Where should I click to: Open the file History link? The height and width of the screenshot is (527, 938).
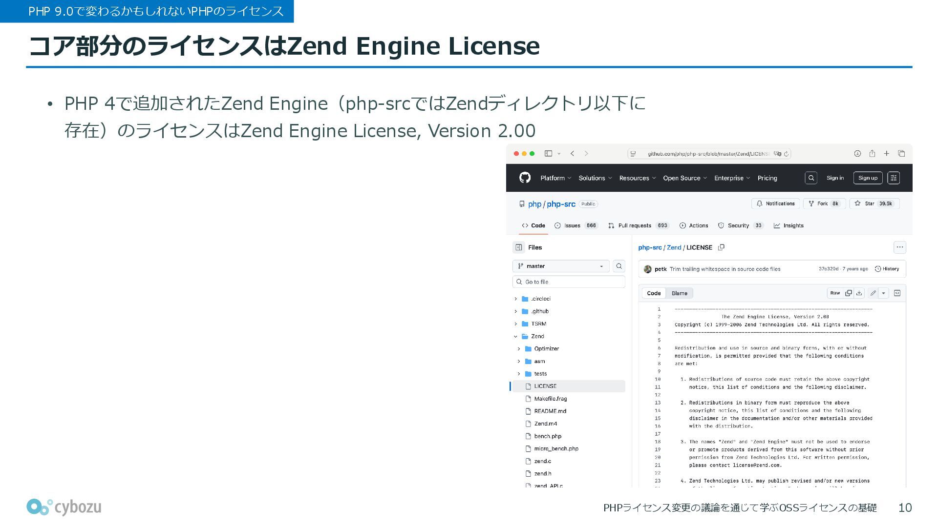coord(887,269)
